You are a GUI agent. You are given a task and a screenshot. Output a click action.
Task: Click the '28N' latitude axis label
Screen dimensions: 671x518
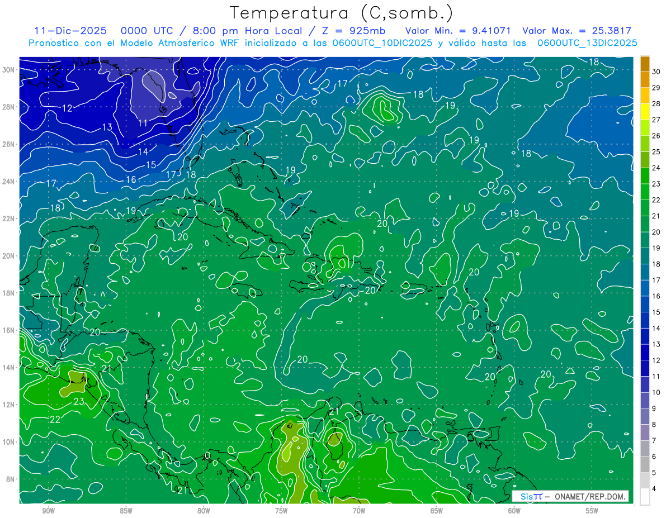coord(10,107)
